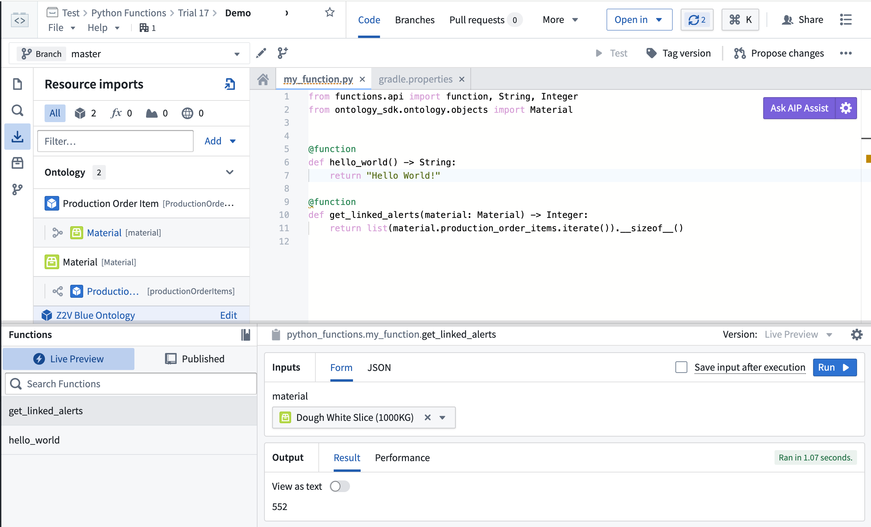Select the hello_world function in list
The image size is (871, 527).
[x=34, y=439]
